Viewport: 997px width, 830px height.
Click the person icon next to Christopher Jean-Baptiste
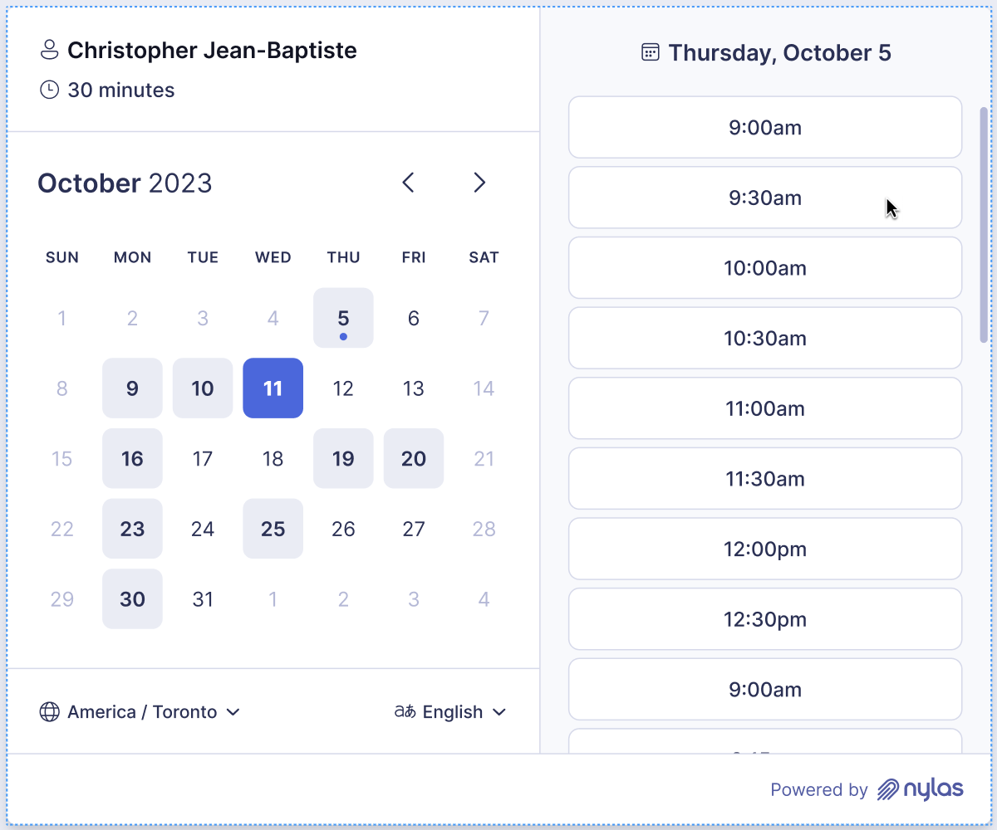(x=50, y=50)
